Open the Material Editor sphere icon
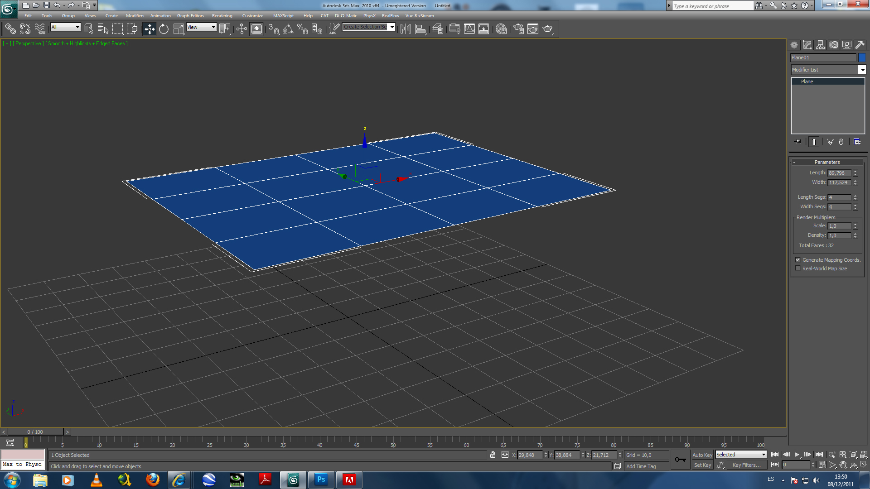The height and width of the screenshot is (489, 870). click(501, 29)
